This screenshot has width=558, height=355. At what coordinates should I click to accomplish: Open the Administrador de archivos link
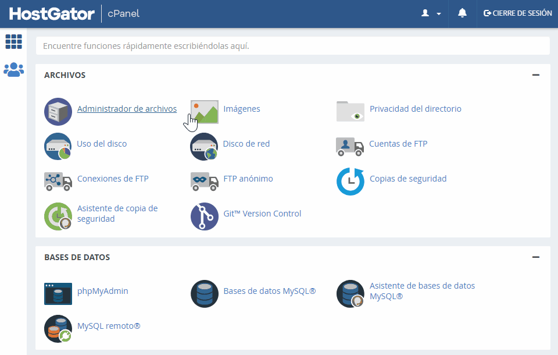click(x=127, y=109)
